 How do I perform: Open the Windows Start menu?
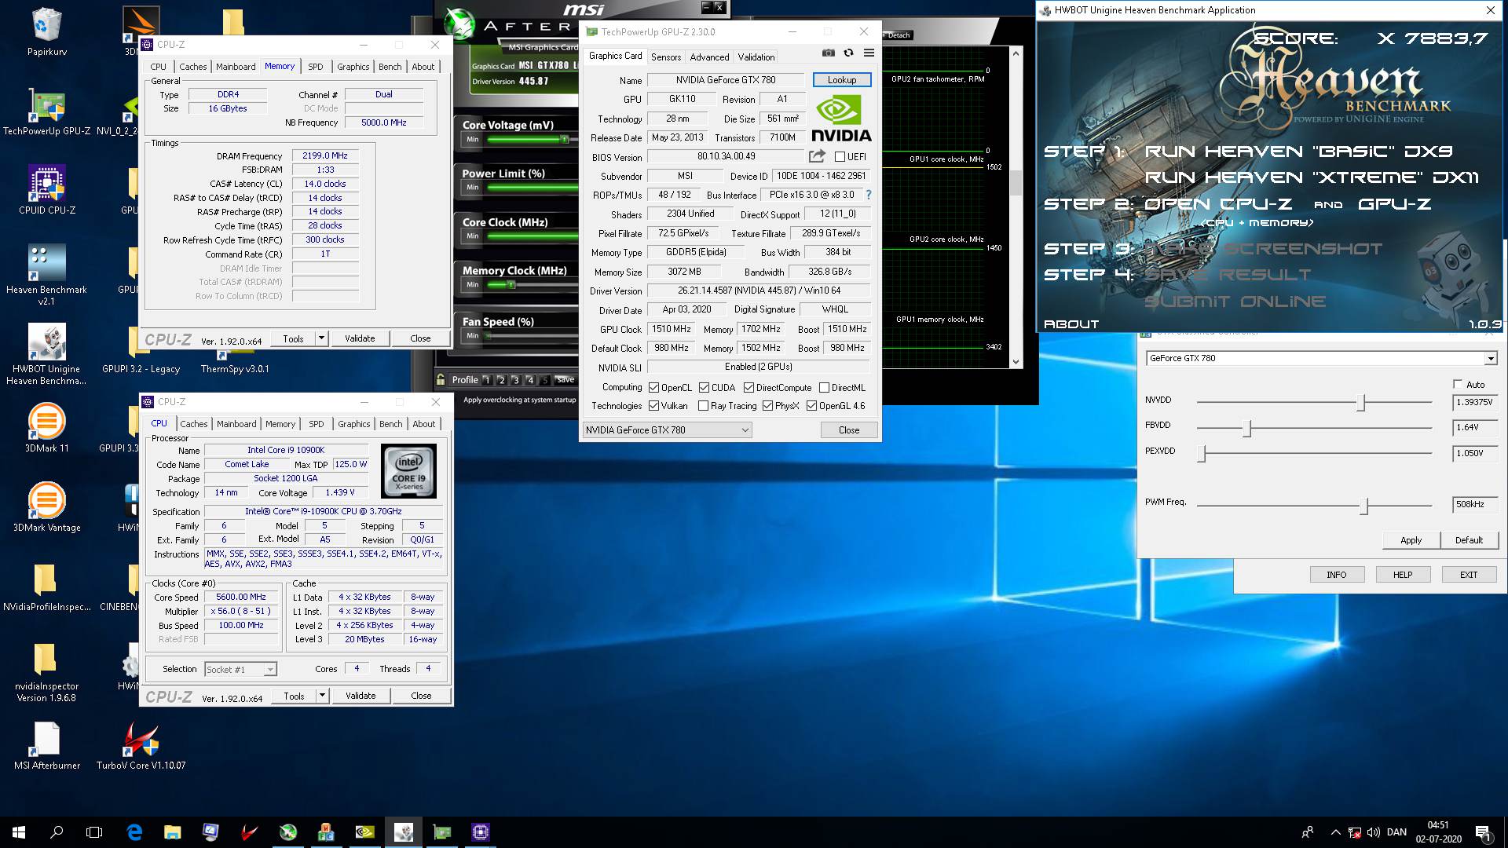pyautogui.click(x=19, y=832)
